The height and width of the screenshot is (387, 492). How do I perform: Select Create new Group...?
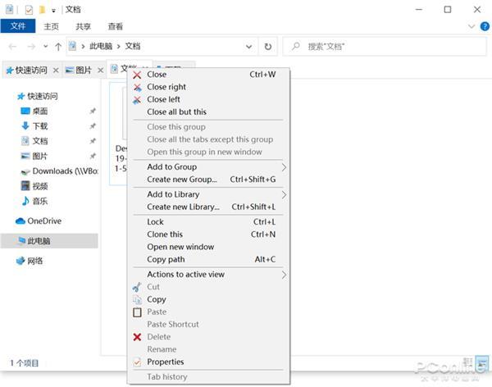pos(208,180)
